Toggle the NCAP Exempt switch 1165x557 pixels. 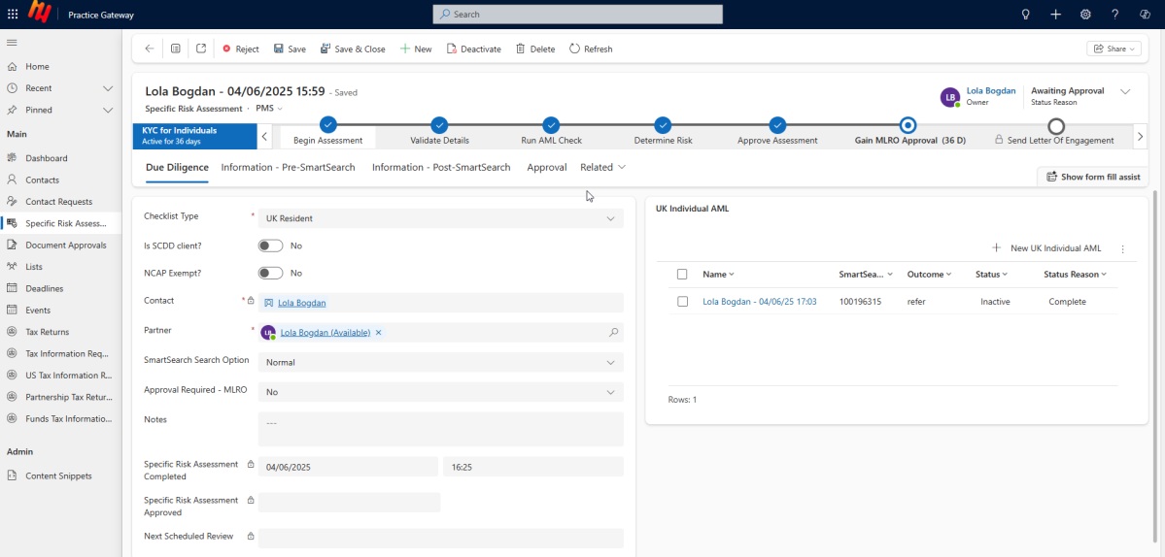(x=270, y=273)
